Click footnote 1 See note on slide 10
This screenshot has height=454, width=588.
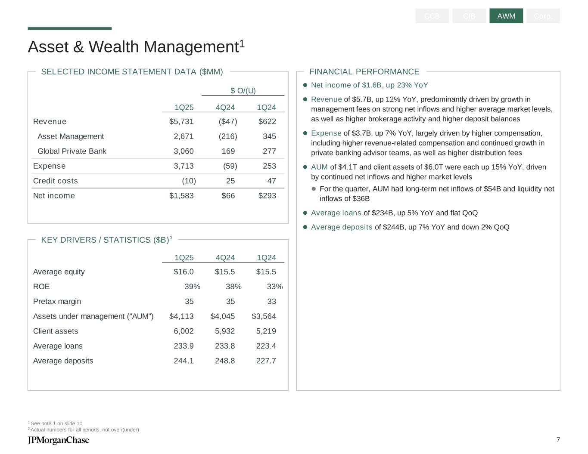(56, 423)
